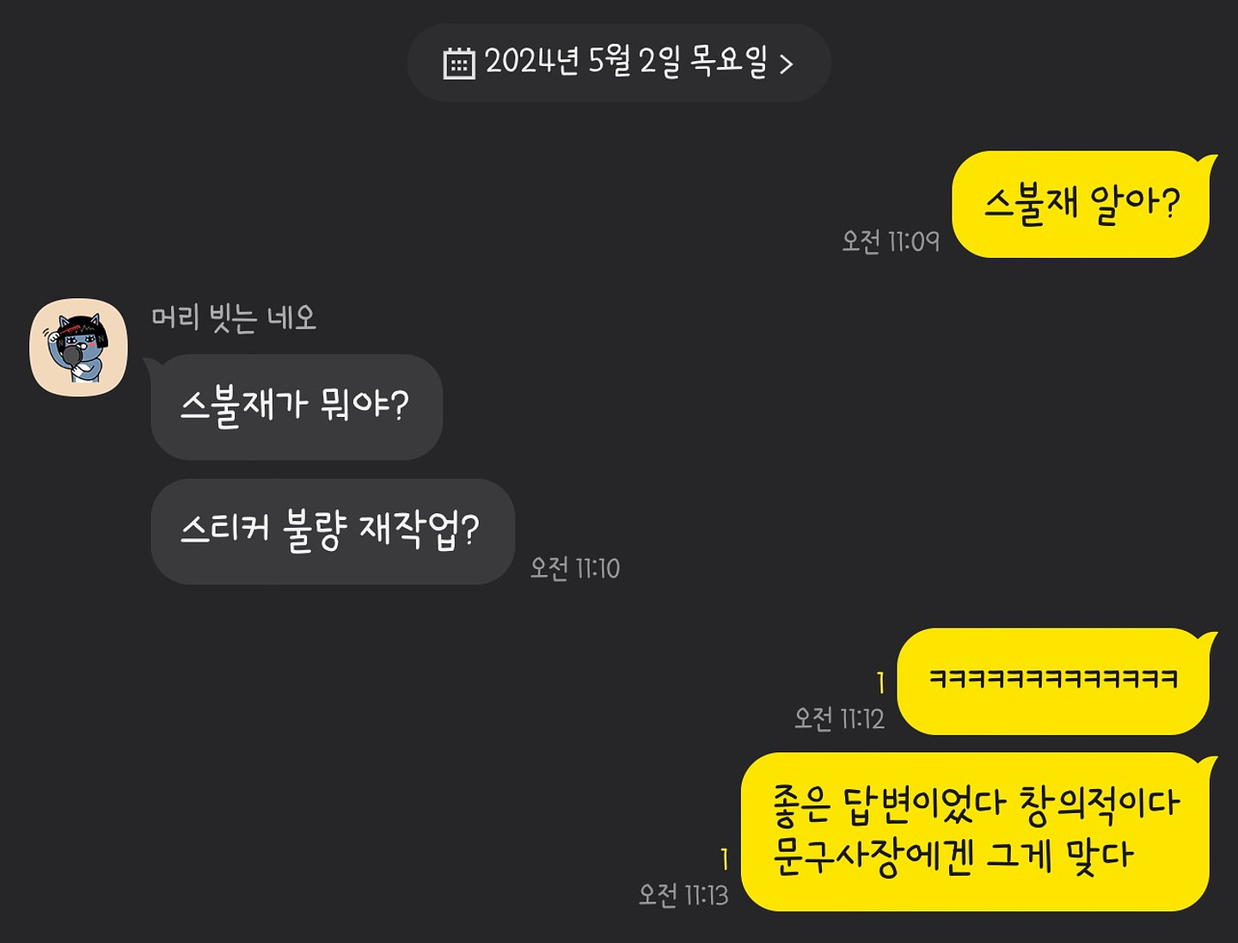
Task: Select the sender name 머리 빗는 네오
Action: pos(234,318)
